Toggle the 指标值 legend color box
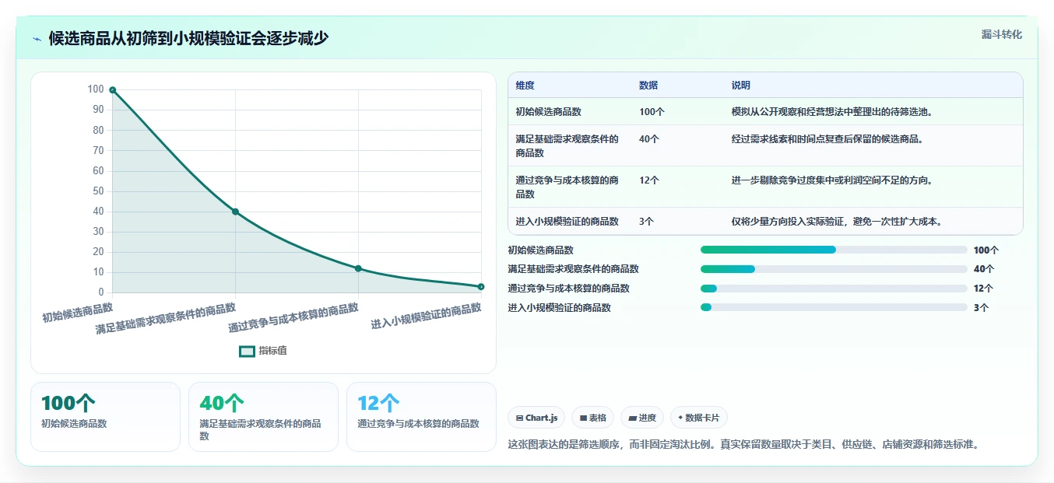 [247, 351]
